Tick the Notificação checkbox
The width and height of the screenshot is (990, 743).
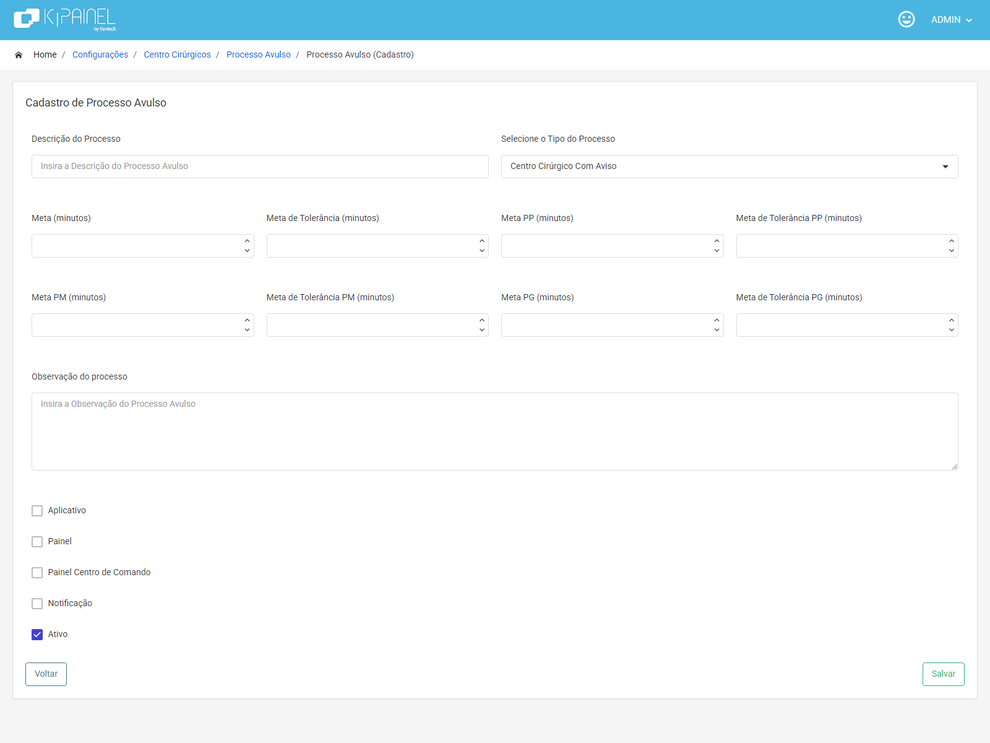tap(37, 604)
